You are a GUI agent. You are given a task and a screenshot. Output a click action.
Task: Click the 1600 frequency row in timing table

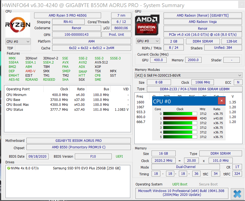pos(140,102)
